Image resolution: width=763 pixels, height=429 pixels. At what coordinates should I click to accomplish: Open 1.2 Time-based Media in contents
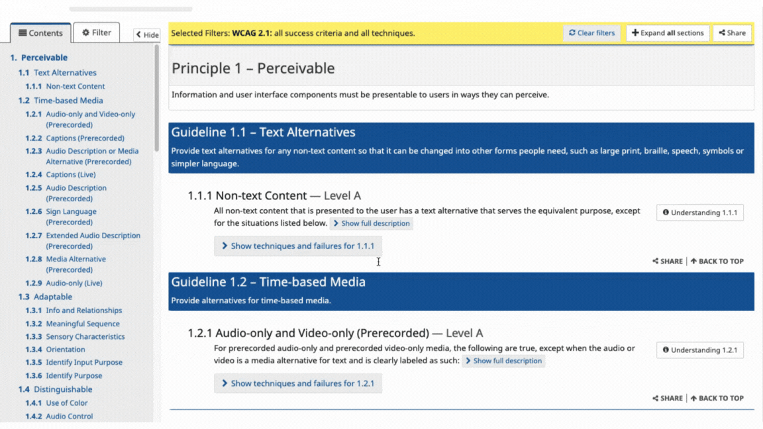click(61, 100)
